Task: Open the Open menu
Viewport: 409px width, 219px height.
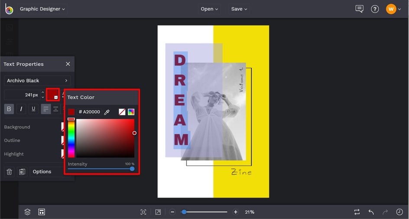Action: tap(209, 9)
